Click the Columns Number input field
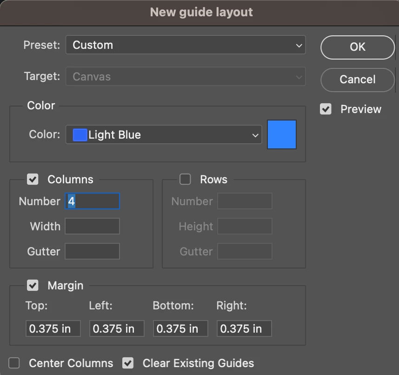Viewport: 399px width, 375px height. pos(93,201)
